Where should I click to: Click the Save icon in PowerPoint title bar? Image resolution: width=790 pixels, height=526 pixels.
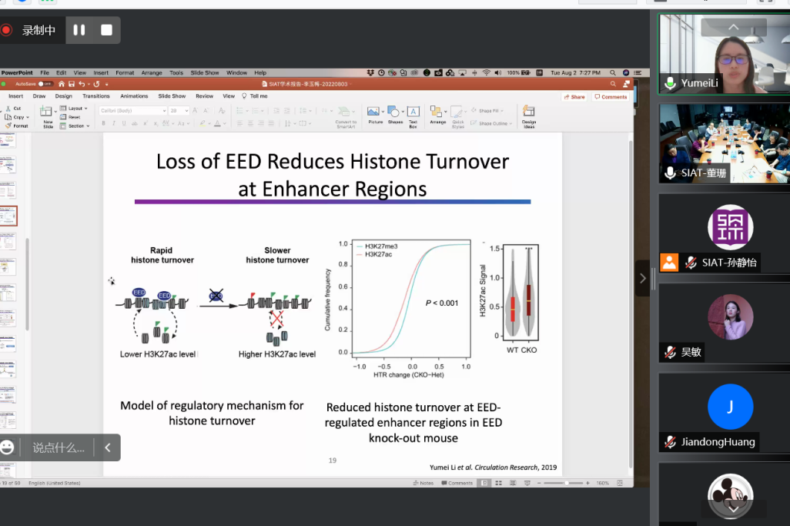[x=72, y=84]
